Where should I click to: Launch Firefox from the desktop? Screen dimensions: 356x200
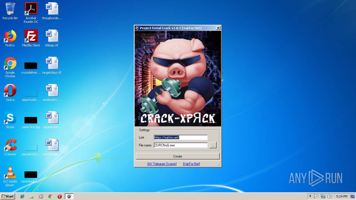tap(10, 38)
